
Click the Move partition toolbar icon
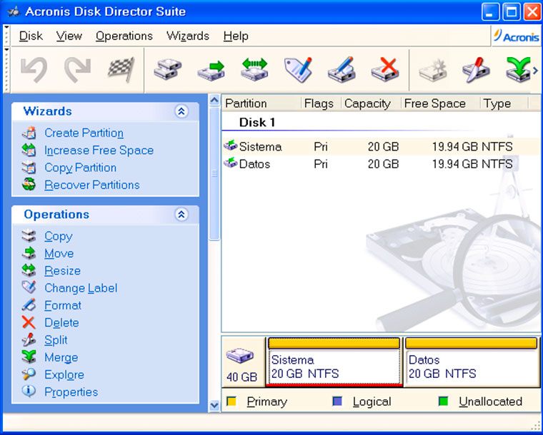(211, 70)
